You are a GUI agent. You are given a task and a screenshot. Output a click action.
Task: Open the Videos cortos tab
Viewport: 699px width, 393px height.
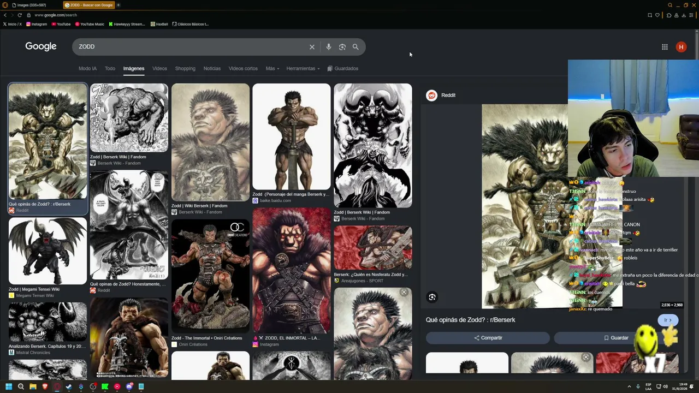243,68
